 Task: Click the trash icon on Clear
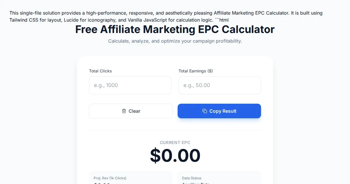[124, 111]
